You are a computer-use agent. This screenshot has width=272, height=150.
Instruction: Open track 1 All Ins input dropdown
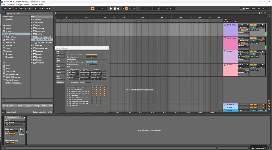(x=244, y=25)
